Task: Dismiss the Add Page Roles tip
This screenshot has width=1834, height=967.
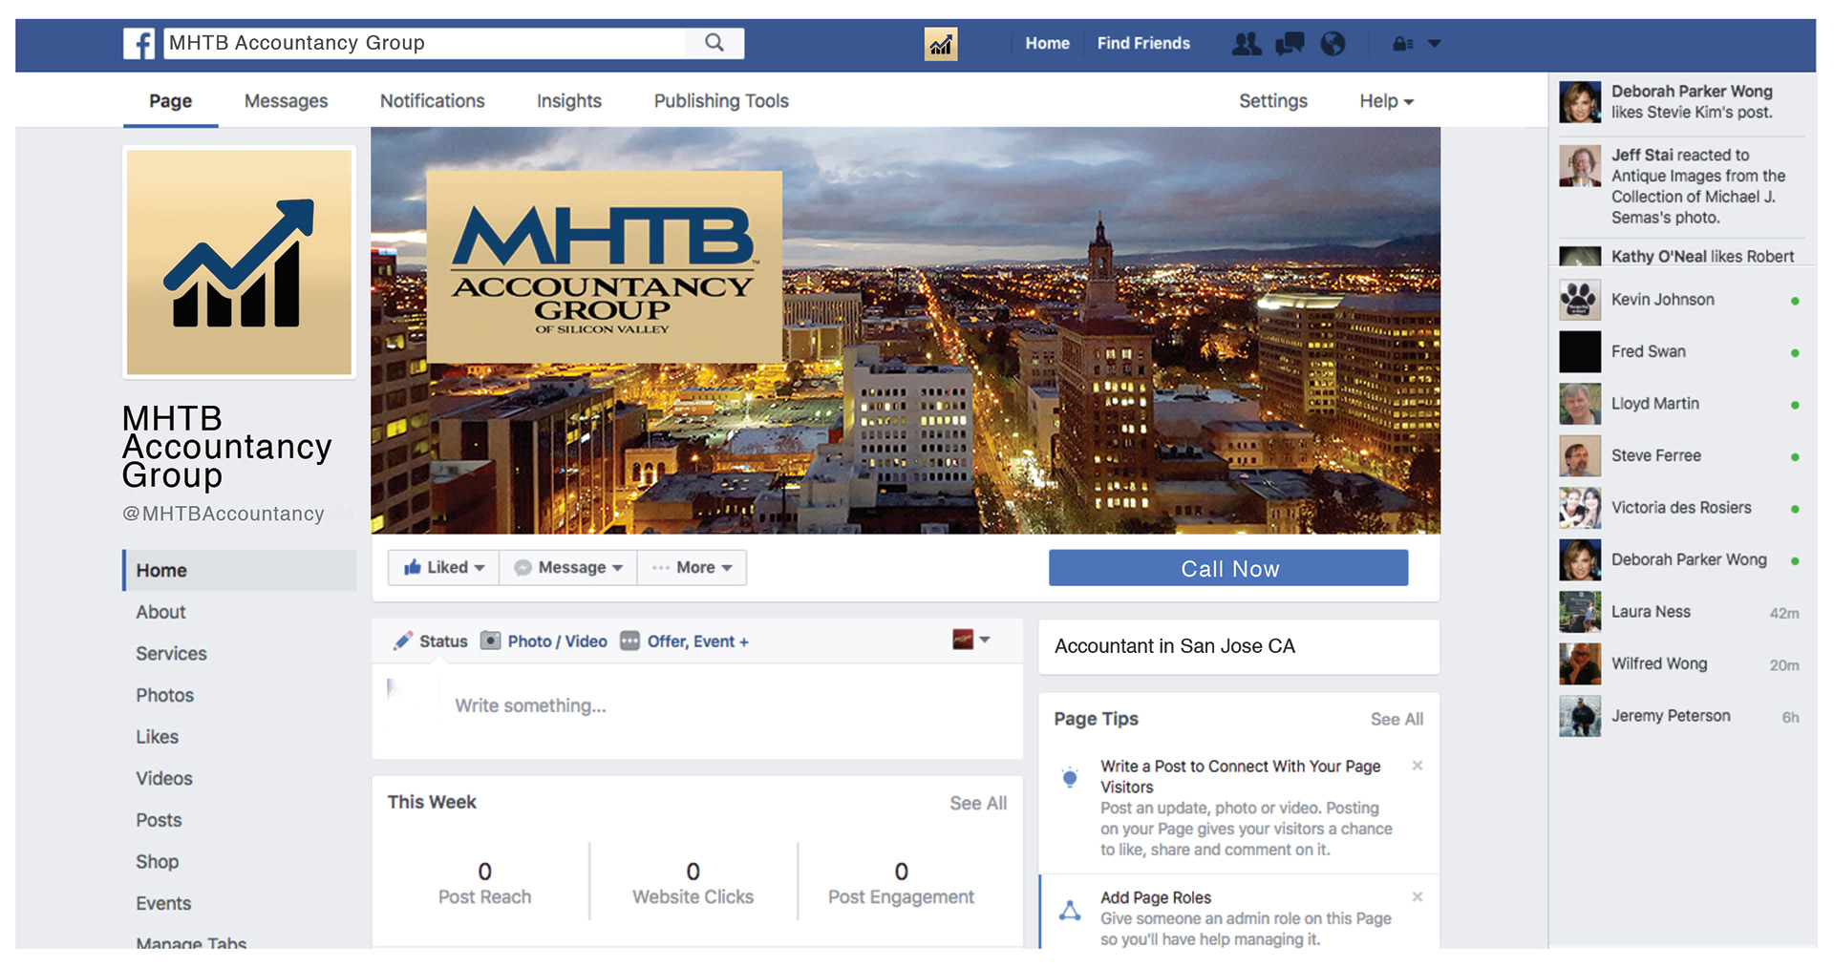Action: [x=1418, y=896]
